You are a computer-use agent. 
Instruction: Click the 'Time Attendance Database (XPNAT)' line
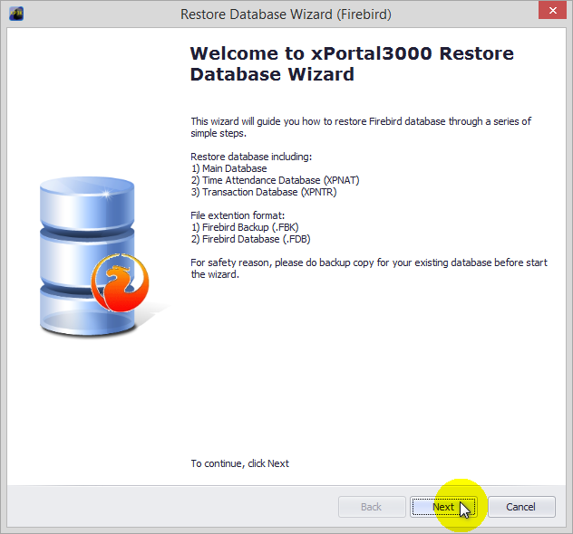[x=268, y=180]
